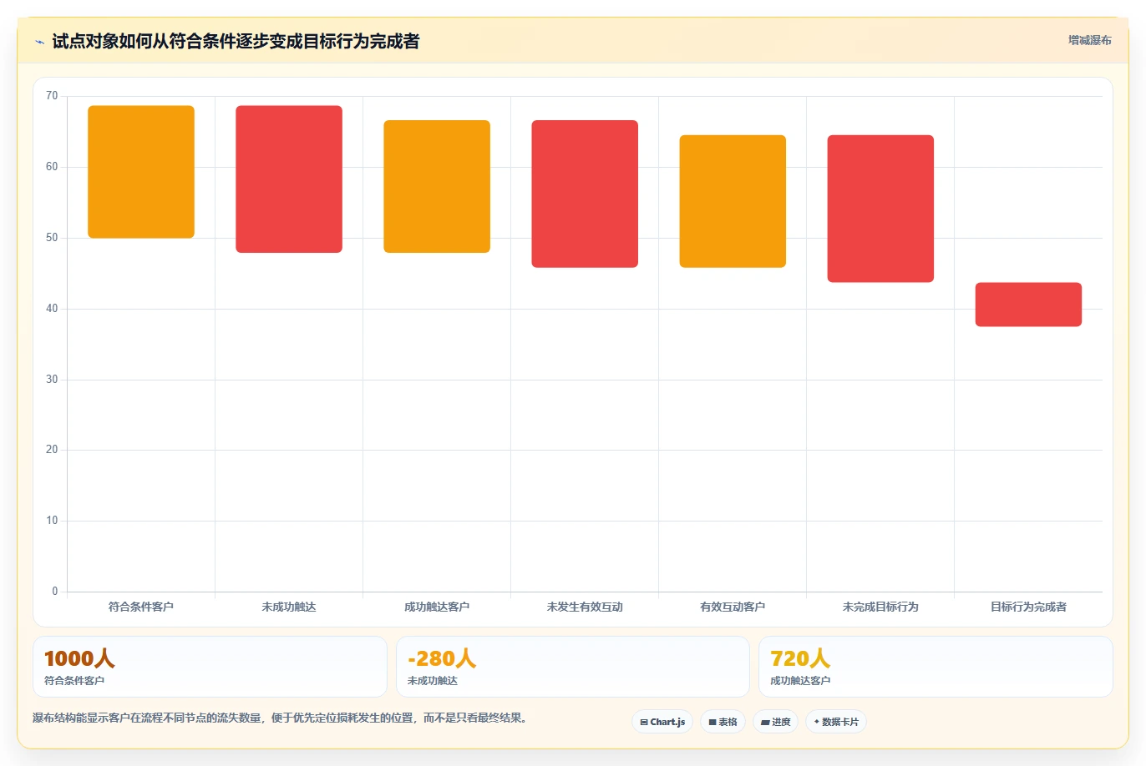The height and width of the screenshot is (766, 1146).
Task: Click the -280人 data card
Action: 572,667
